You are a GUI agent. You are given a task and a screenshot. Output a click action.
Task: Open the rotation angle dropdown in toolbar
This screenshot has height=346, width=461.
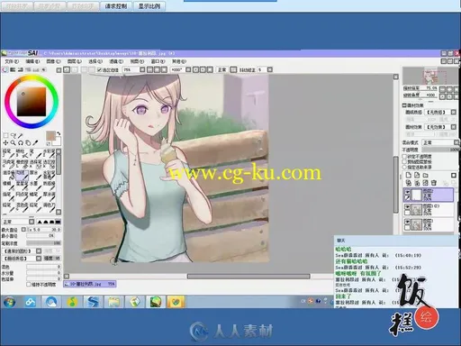[188, 69]
